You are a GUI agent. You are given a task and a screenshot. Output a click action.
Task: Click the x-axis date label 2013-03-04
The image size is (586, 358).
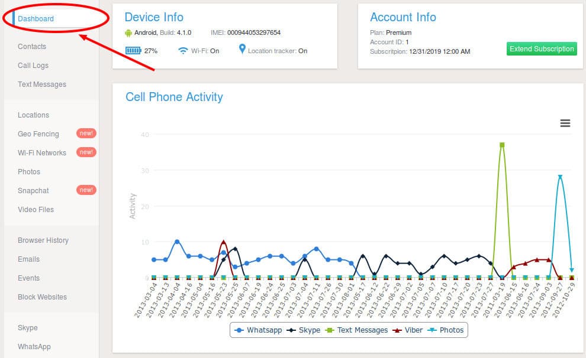[x=146, y=300]
